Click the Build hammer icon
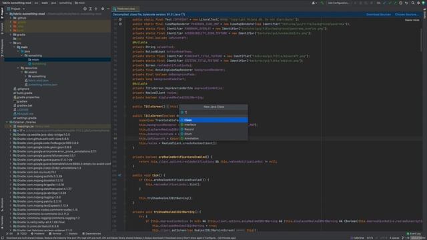 point(322,3)
